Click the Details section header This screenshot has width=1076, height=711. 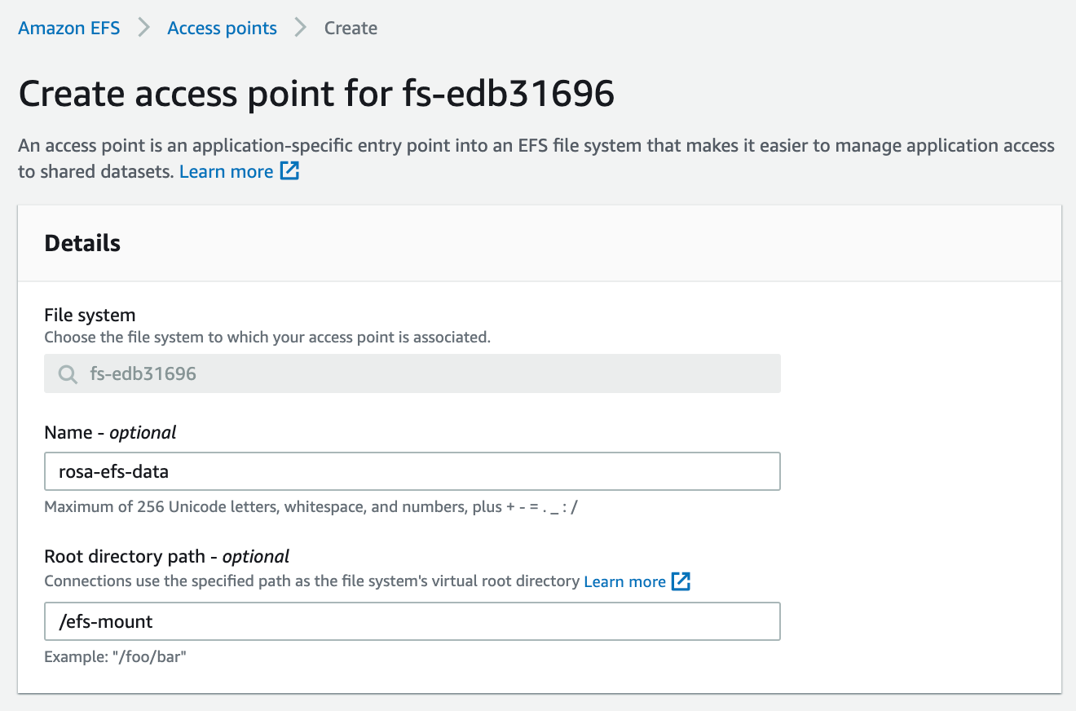tap(82, 243)
